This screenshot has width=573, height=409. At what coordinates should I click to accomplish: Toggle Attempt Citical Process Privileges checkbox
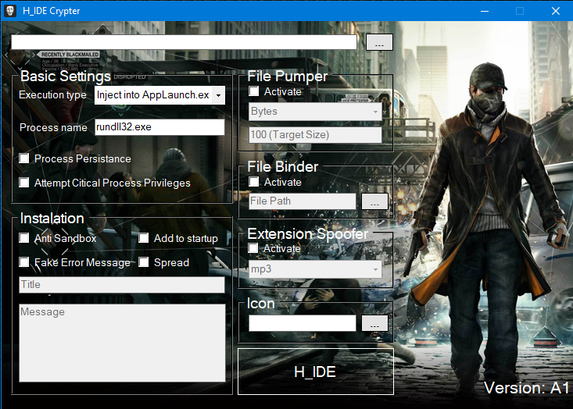tap(24, 183)
